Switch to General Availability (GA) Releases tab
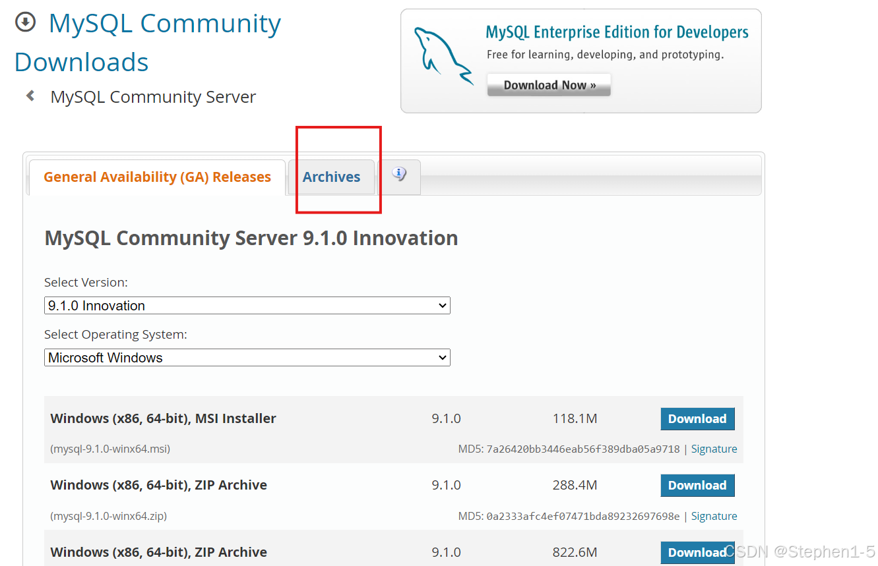Viewport: 878px width, 566px height. click(x=157, y=177)
